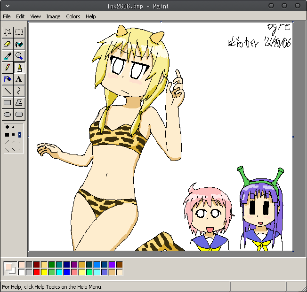
Task: Activate the Pick Color eyedropper tool
Action: point(8,56)
